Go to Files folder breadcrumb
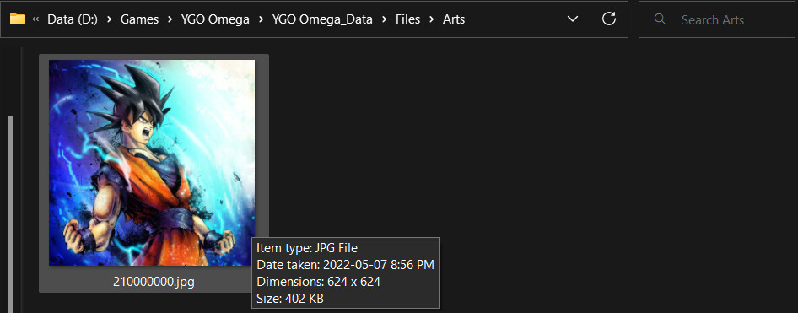 (x=408, y=20)
